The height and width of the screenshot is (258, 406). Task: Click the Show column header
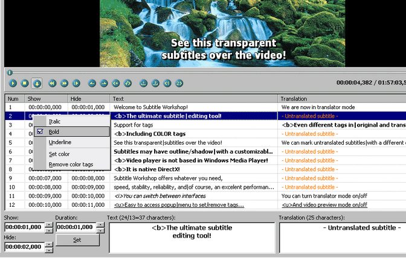point(46,99)
